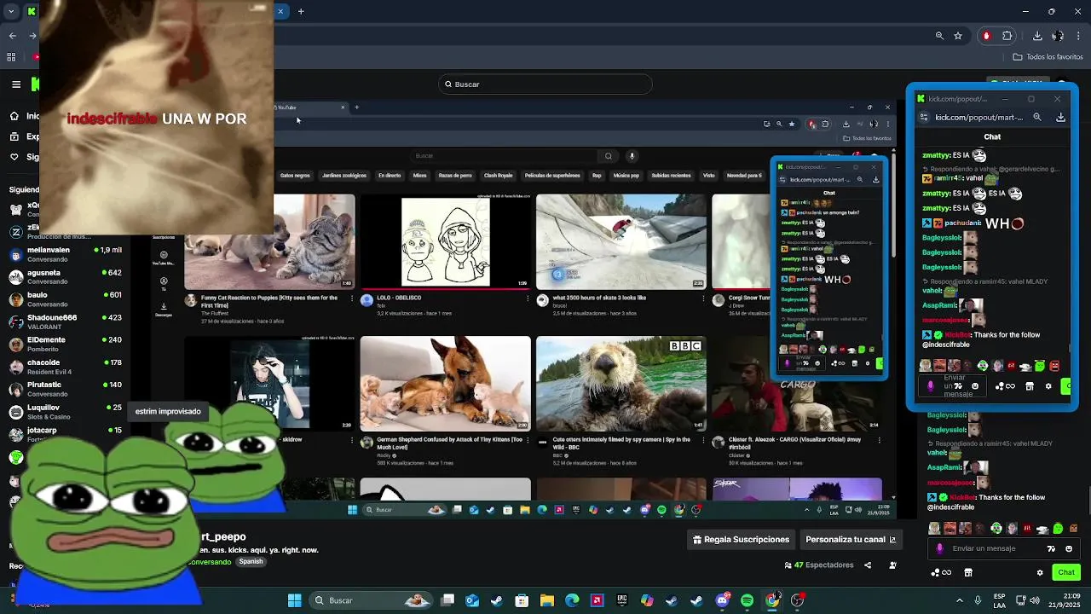This screenshot has width=1091, height=614.
Task: Click the Windows Start button
Action: point(294,600)
